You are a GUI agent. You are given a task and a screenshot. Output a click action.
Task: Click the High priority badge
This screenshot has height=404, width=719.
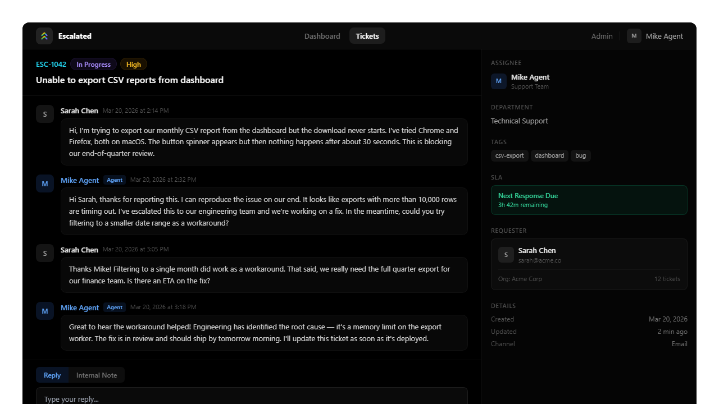click(x=134, y=65)
